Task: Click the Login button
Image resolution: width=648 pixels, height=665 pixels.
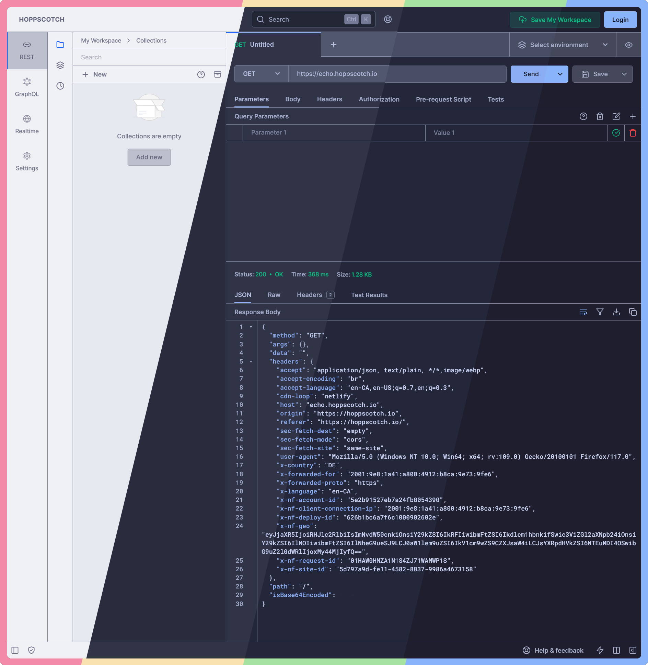Action: point(621,20)
